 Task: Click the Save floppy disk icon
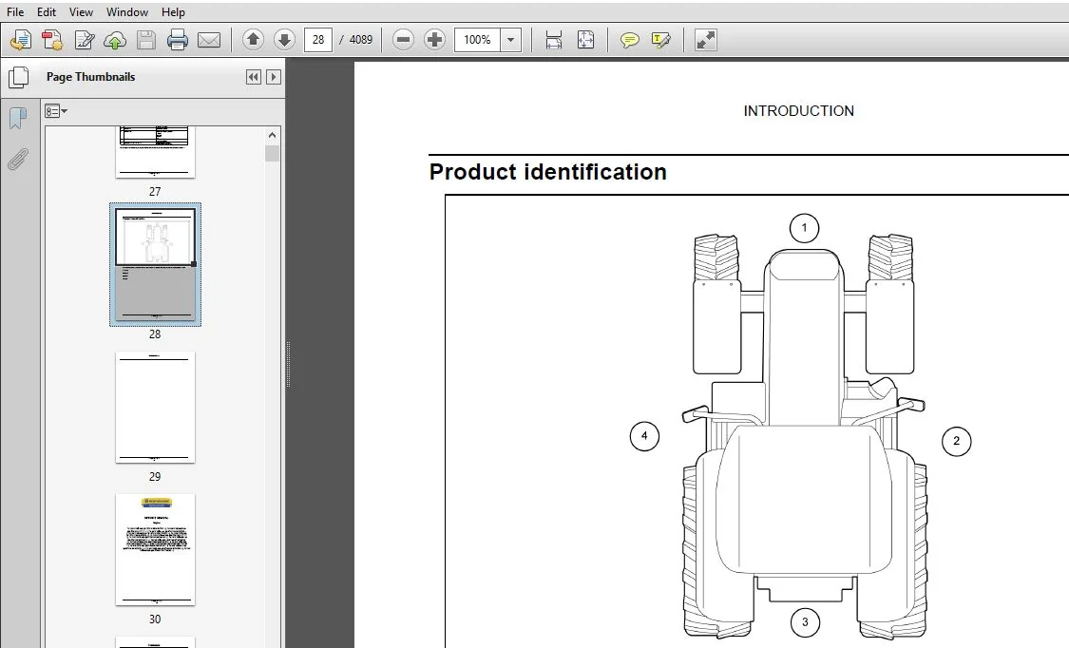point(146,40)
